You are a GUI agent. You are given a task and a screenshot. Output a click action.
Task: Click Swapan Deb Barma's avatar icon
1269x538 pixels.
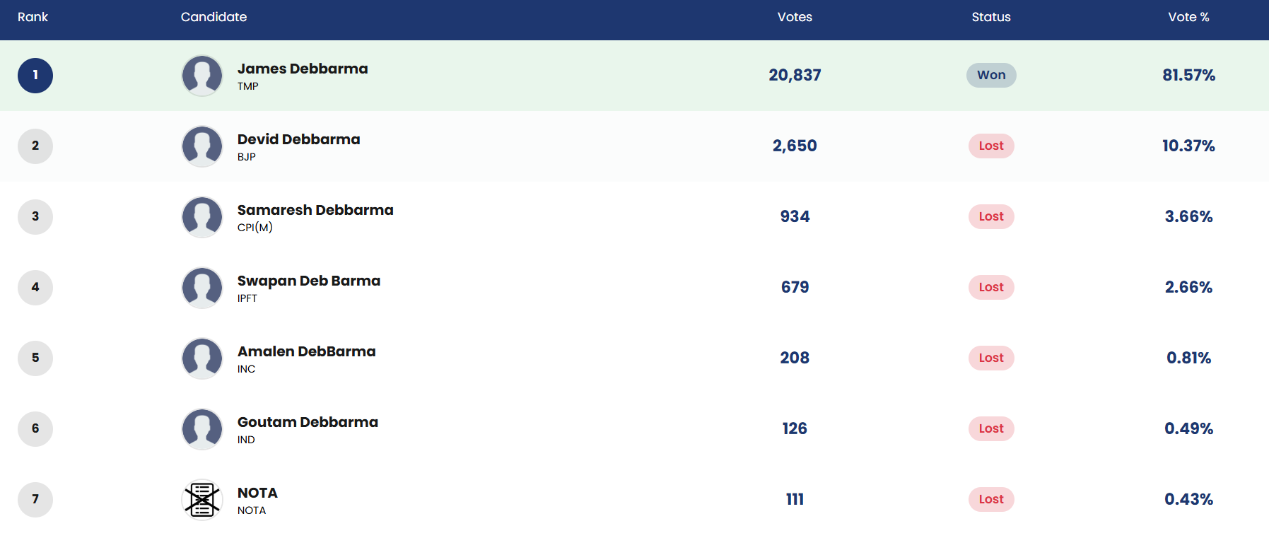coord(202,288)
